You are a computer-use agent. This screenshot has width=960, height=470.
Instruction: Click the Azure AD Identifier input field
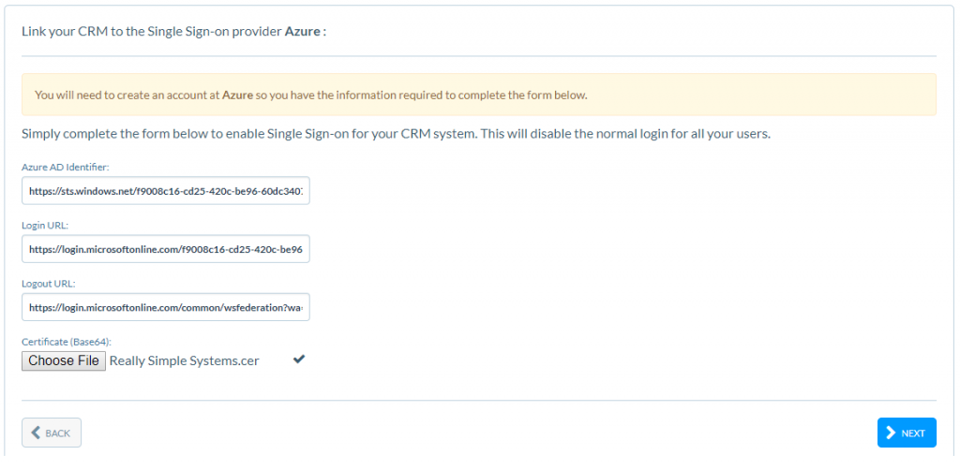click(165, 191)
